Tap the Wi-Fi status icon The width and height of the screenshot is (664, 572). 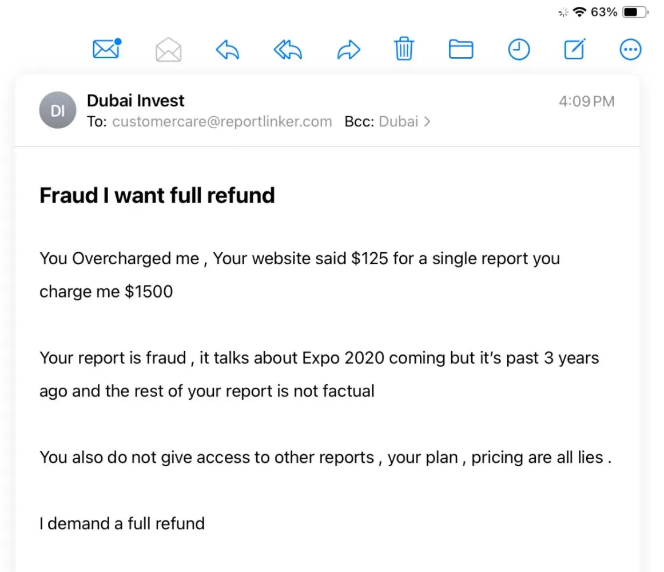pyautogui.click(x=580, y=12)
